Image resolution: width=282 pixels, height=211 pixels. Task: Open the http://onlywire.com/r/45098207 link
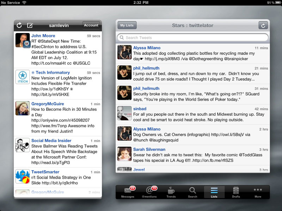tap(60, 120)
